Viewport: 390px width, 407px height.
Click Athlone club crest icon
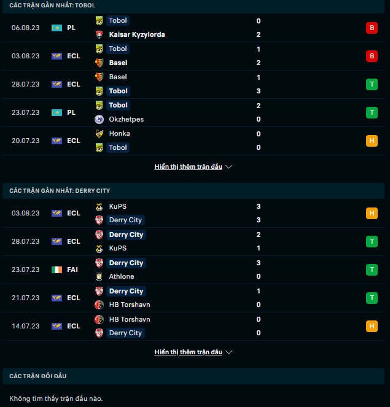pyautogui.click(x=99, y=276)
